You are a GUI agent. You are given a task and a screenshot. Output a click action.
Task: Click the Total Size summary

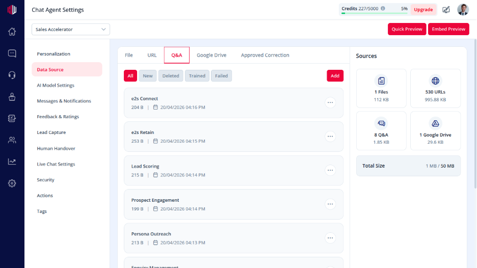tap(408, 166)
